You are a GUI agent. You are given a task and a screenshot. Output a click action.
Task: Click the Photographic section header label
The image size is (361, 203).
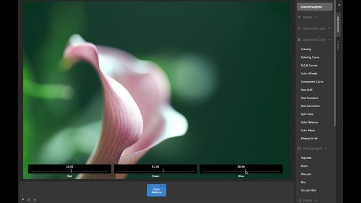coord(312,148)
